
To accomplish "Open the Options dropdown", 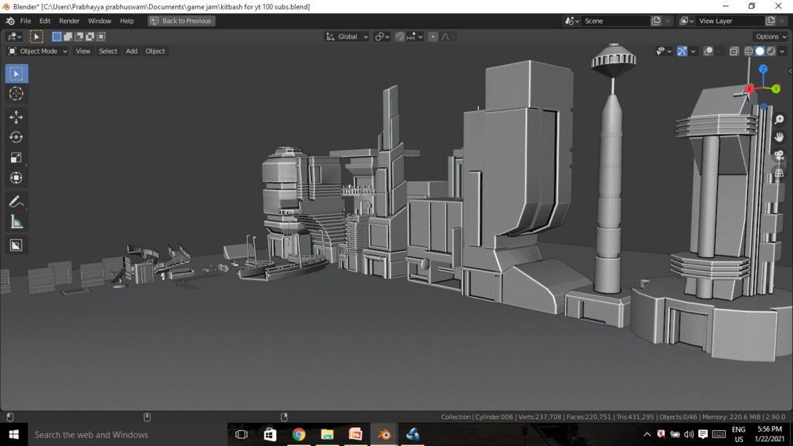I will (770, 37).
